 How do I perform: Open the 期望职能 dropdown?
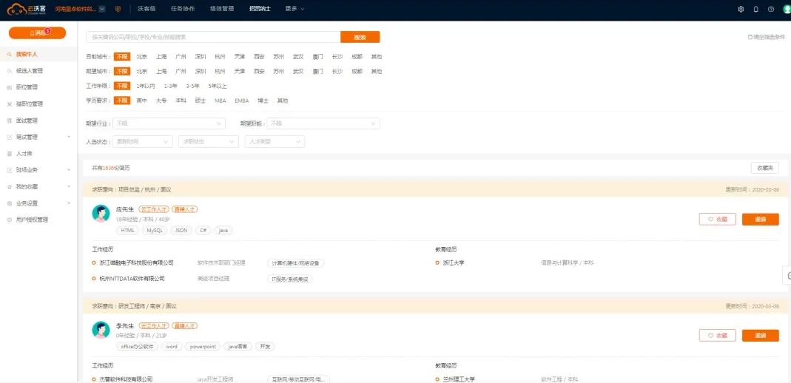pos(323,123)
